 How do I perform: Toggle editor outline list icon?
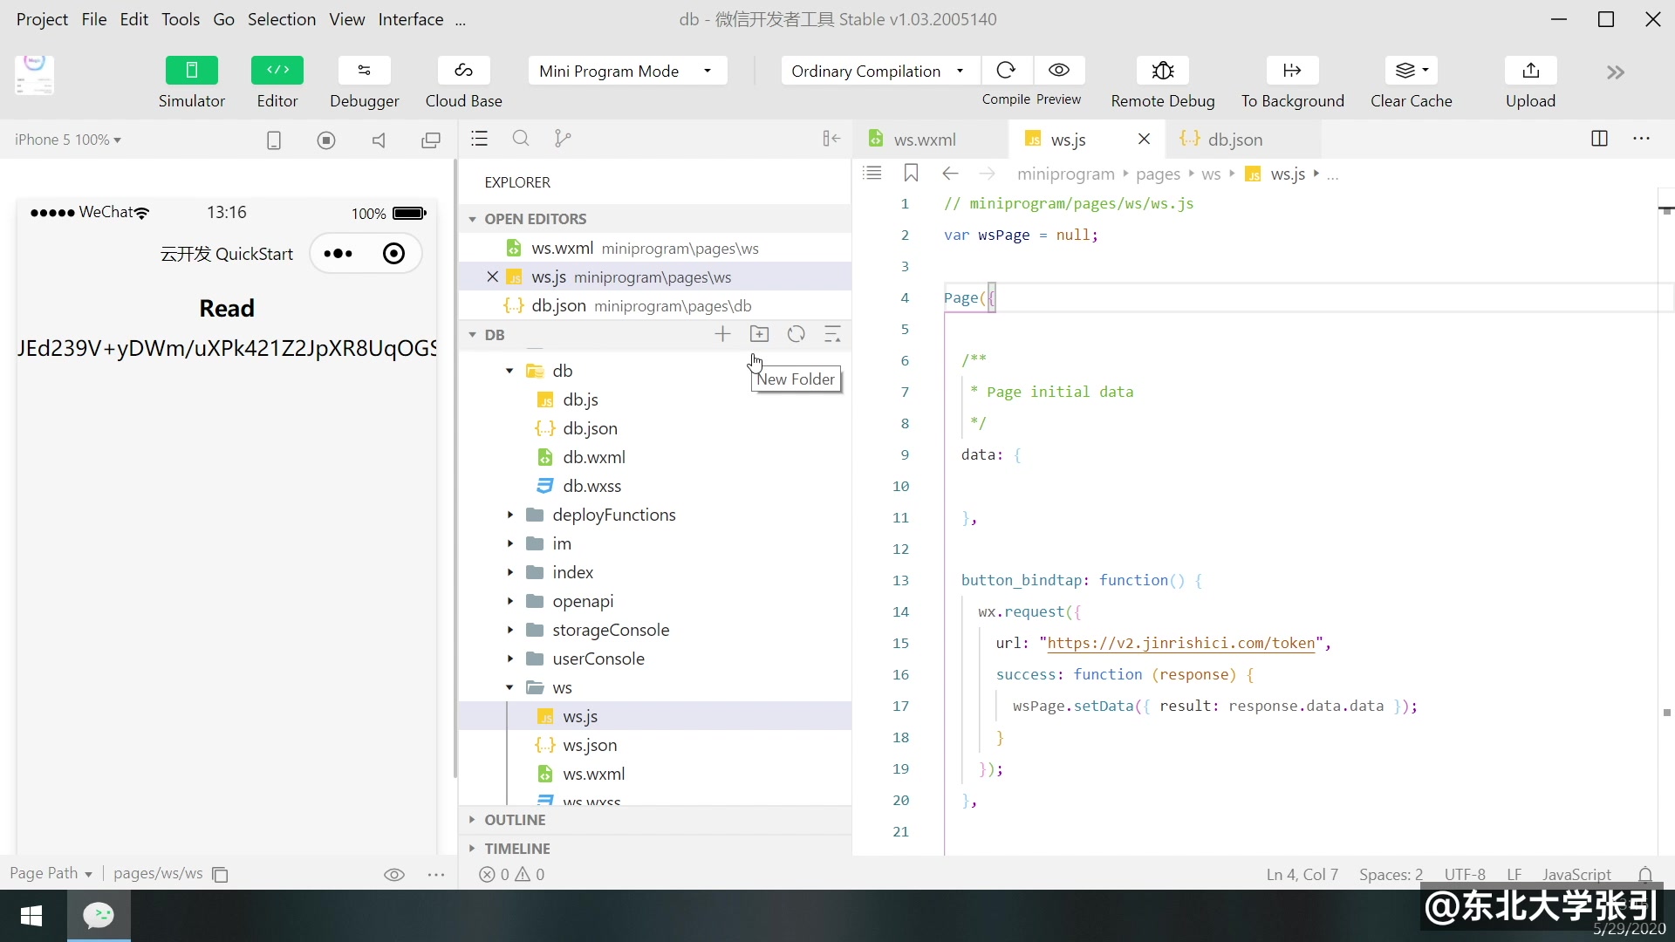[872, 173]
